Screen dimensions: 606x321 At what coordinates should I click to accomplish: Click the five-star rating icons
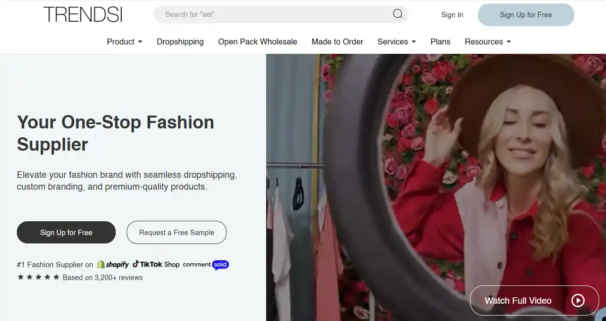pyautogui.click(x=38, y=277)
